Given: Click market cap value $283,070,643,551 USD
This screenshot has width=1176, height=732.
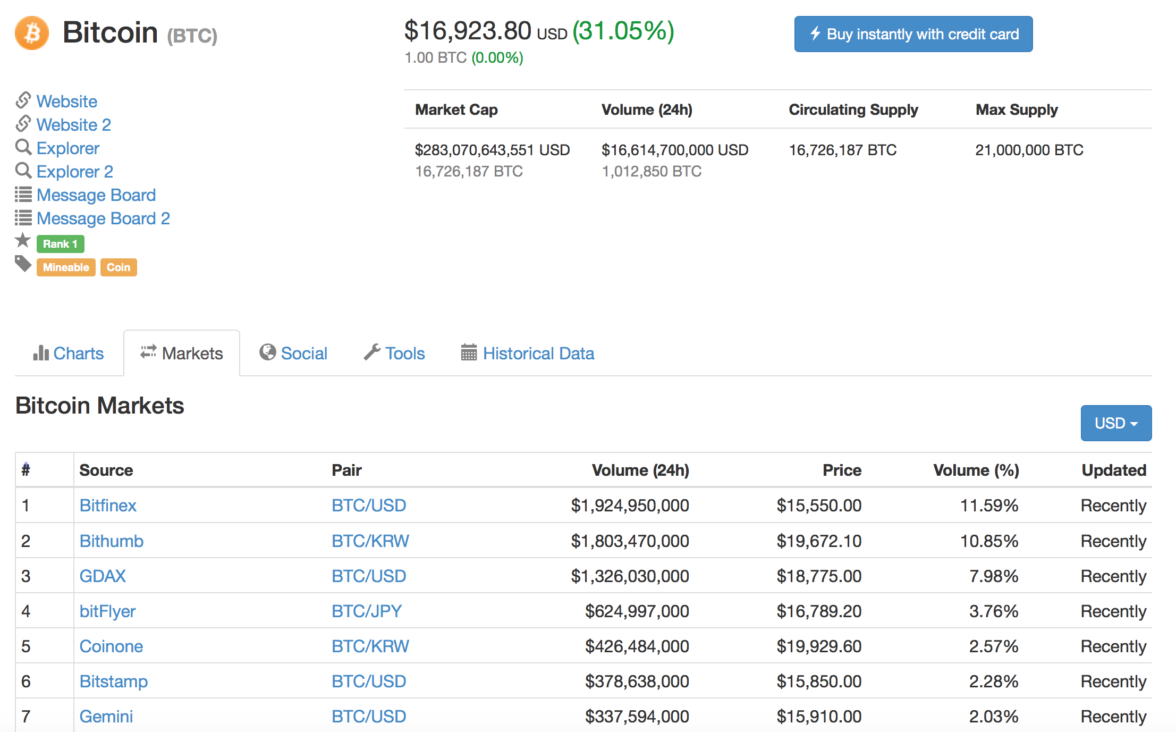Looking at the screenshot, I should click(x=492, y=150).
